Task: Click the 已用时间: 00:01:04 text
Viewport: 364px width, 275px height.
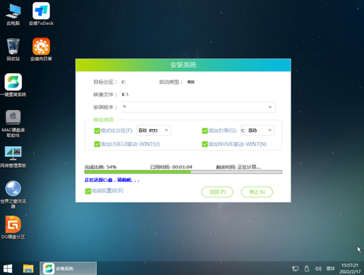Action: click(171, 167)
